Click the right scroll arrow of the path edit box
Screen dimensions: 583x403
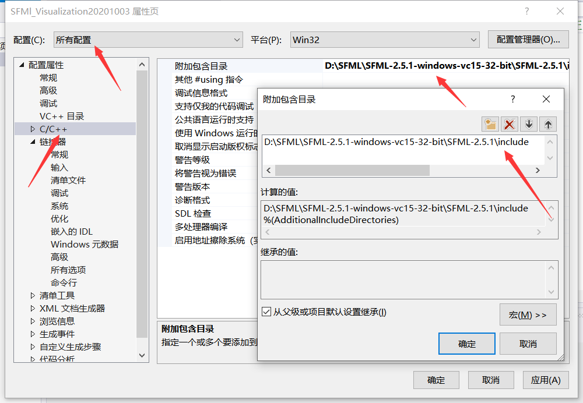pos(538,171)
